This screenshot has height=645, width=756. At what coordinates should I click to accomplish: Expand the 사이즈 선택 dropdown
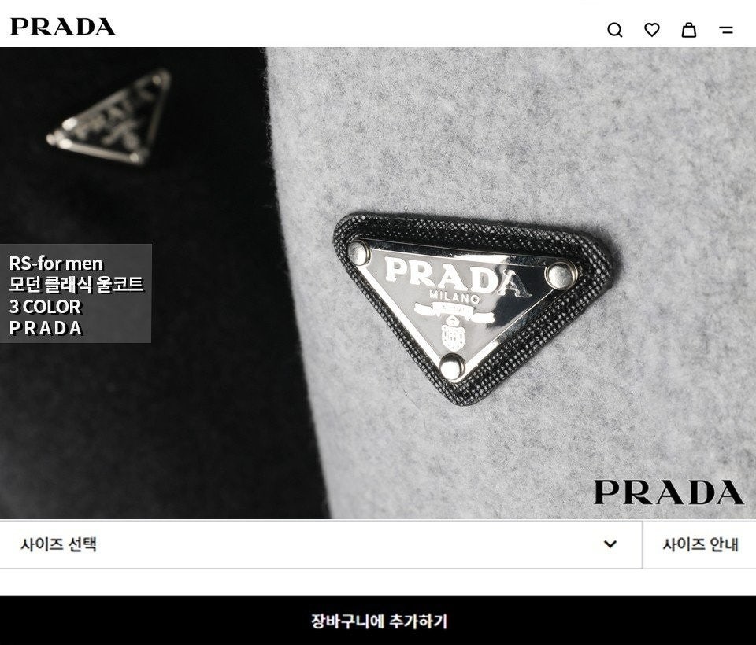click(x=321, y=544)
